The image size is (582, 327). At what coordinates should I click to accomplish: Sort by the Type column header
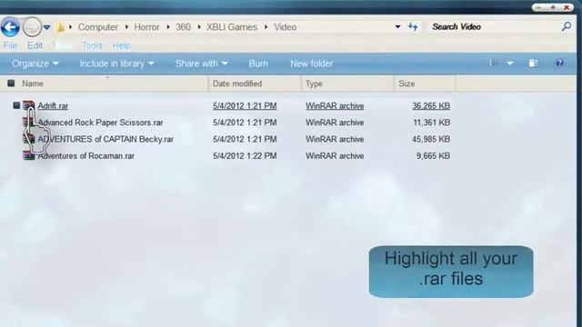click(x=314, y=84)
